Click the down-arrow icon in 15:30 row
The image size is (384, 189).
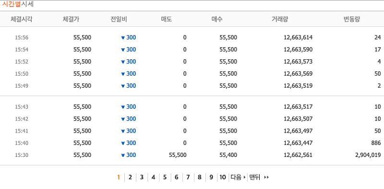[123, 156]
